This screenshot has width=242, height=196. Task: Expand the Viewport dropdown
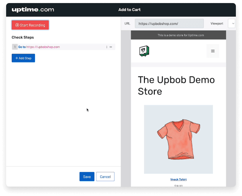232,24
